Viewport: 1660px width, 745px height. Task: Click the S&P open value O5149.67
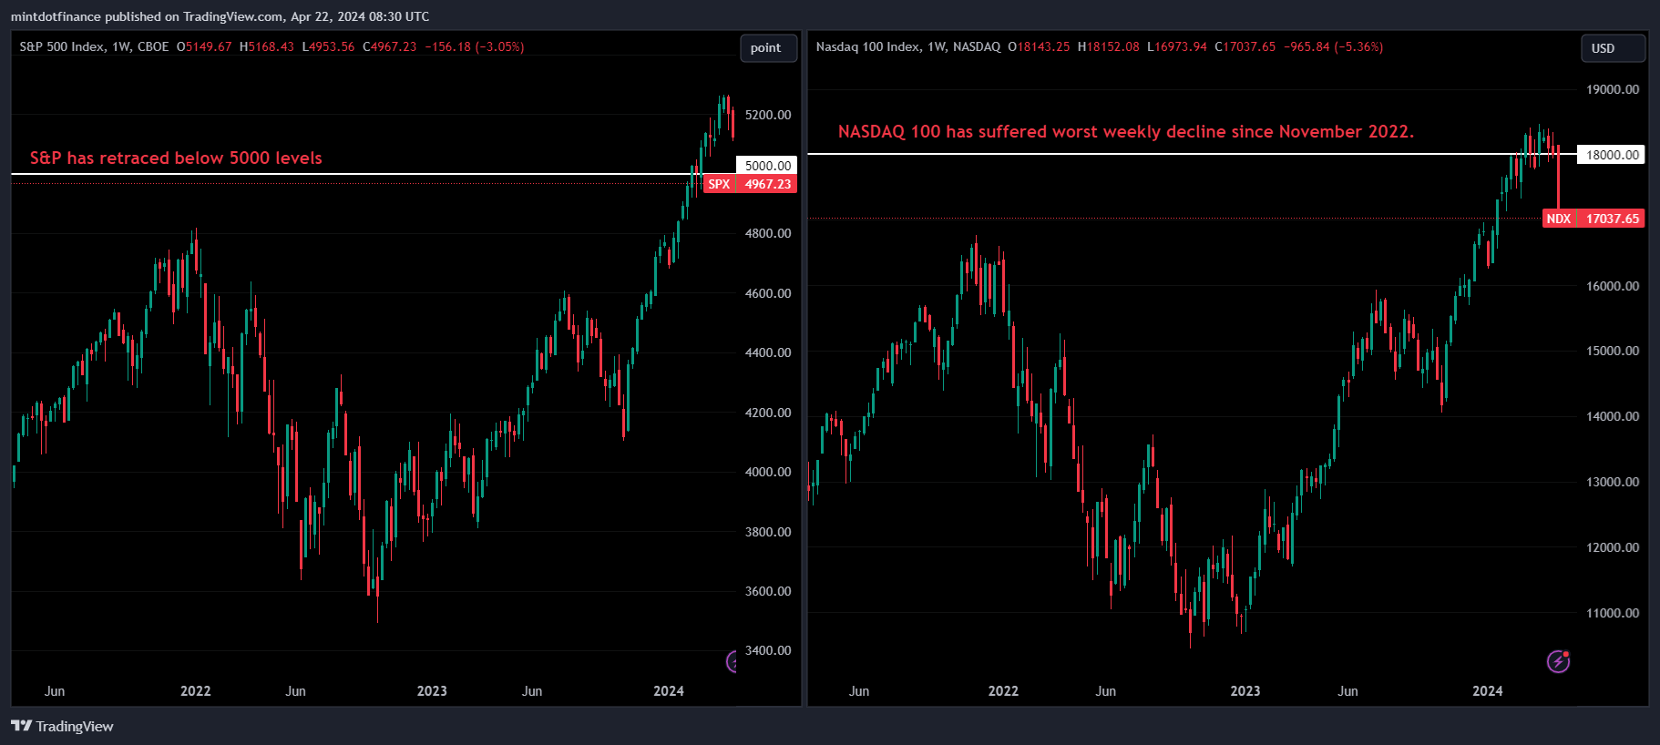[x=204, y=46]
